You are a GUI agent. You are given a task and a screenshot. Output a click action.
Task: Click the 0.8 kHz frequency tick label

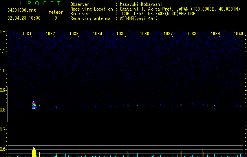point(3,110)
